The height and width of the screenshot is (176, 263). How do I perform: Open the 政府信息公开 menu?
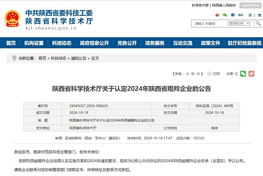94,43
